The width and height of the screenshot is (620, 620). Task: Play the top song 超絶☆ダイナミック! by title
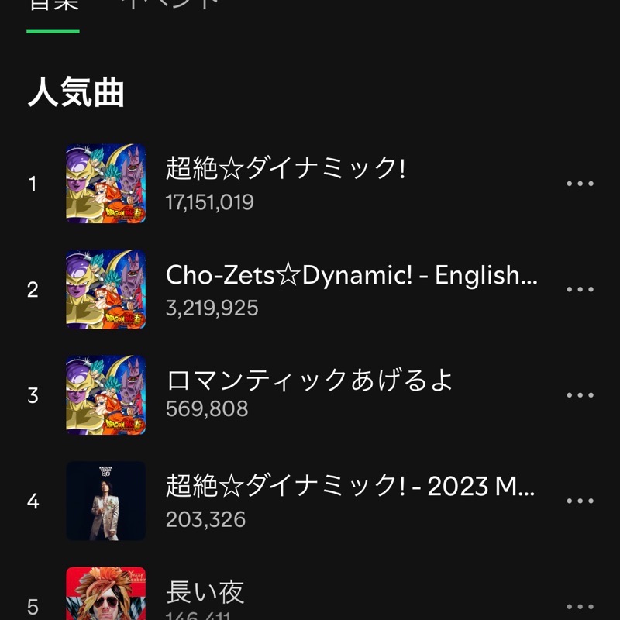(x=285, y=167)
